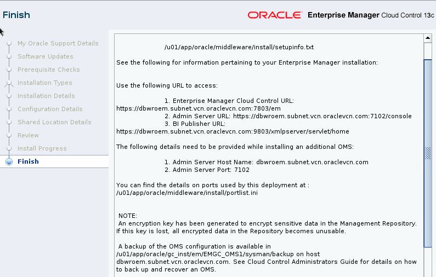436x277 pixels.
Task: Open the Review step in sidebar
Action: pyautogui.click(x=28, y=135)
